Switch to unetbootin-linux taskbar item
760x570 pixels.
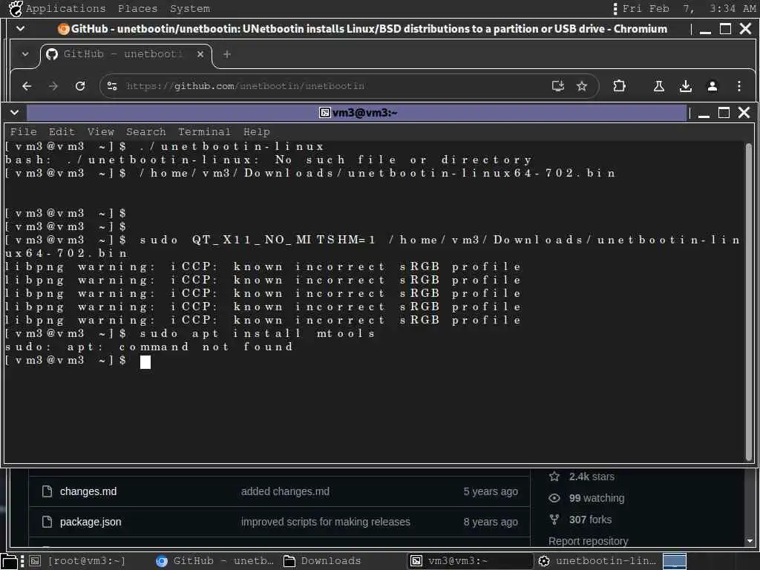[x=597, y=561]
